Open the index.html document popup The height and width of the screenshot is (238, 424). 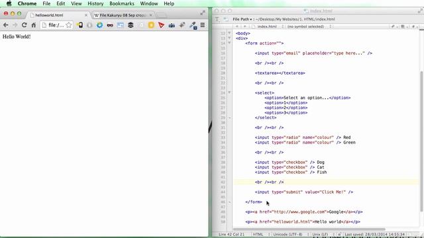[268, 26]
